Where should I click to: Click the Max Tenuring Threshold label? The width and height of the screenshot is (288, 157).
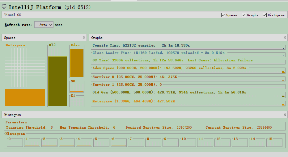click(84, 127)
